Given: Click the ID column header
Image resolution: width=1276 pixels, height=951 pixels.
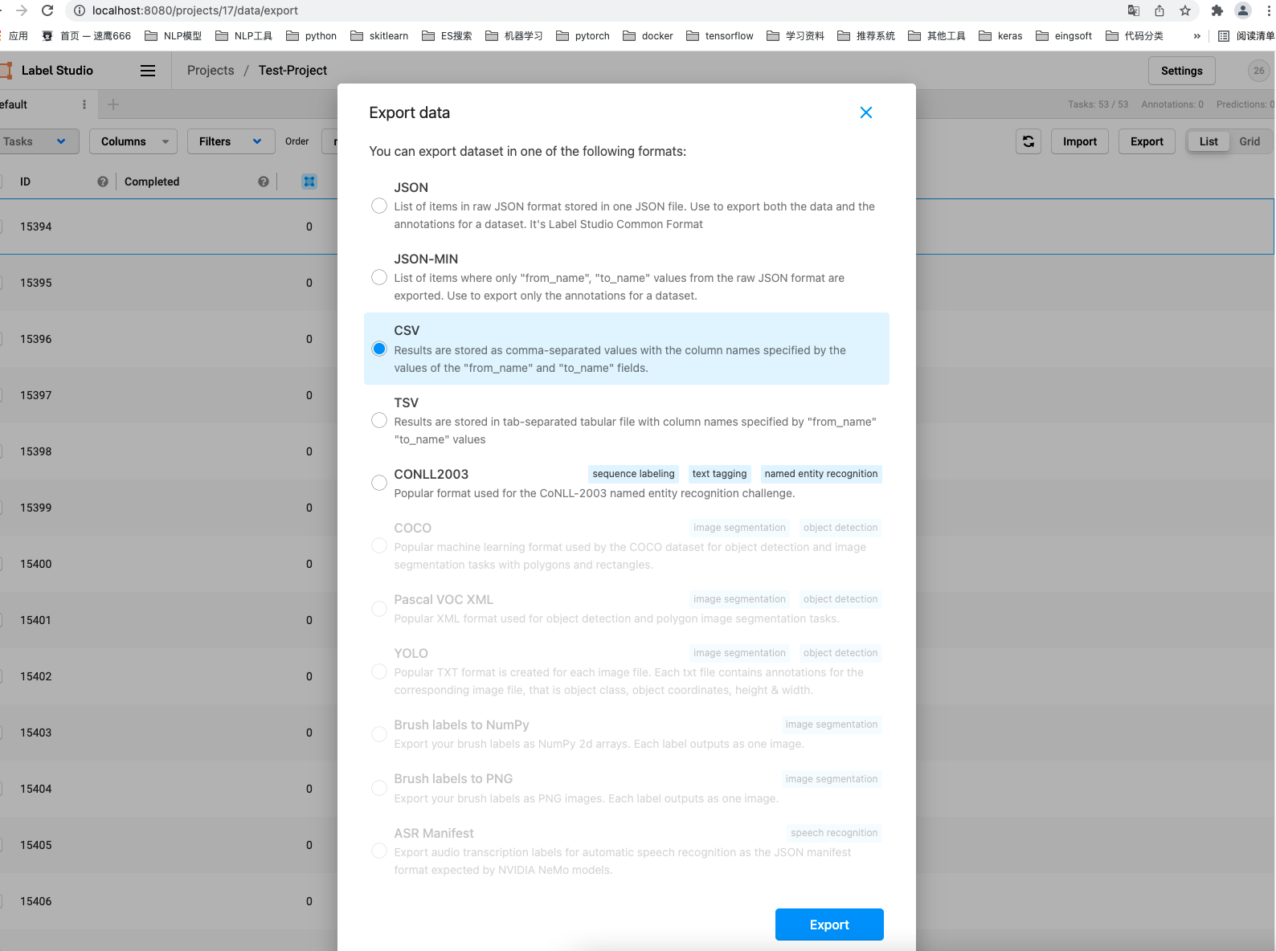Looking at the screenshot, I should pyautogui.click(x=25, y=182).
